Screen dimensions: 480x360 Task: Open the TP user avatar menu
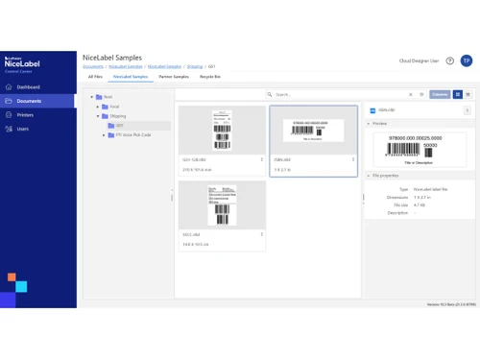click(x=467, y=60)
